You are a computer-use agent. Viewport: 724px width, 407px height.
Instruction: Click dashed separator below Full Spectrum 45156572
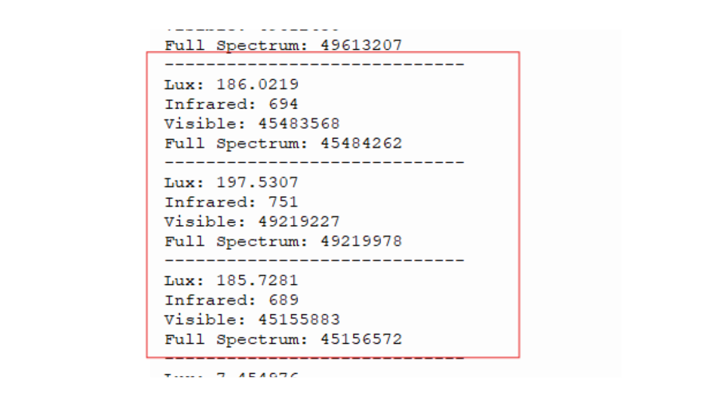[x=314, y=358]
